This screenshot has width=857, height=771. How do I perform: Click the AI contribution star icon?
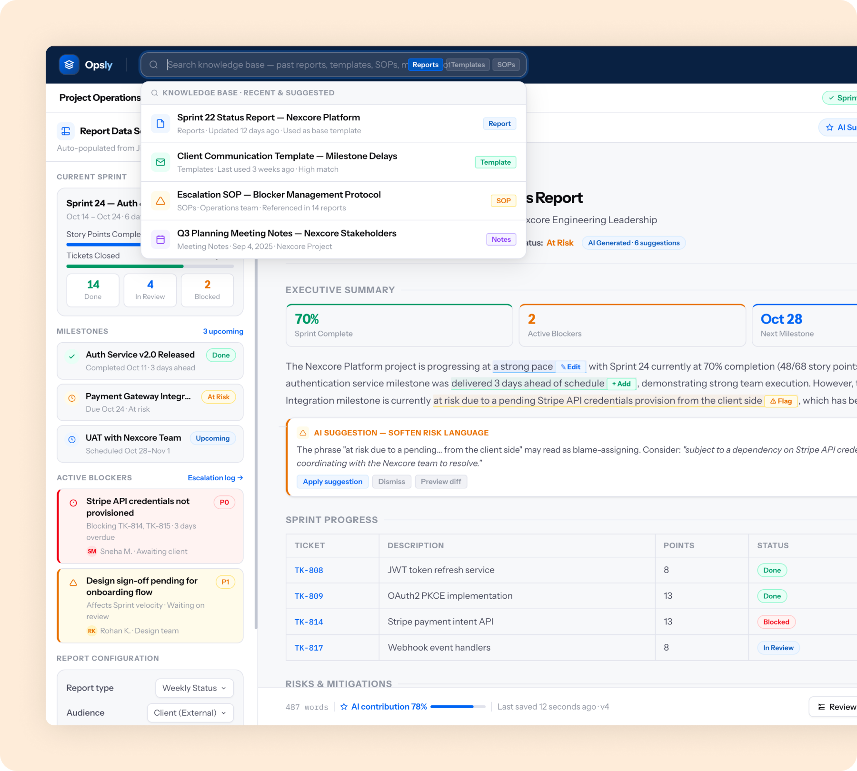344,707
